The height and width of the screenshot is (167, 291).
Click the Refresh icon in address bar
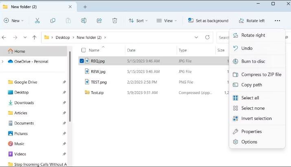pos(207,37)
